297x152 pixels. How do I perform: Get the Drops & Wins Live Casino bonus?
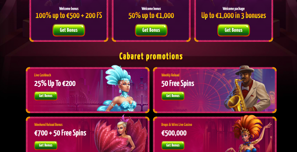[x=173, y=145]
